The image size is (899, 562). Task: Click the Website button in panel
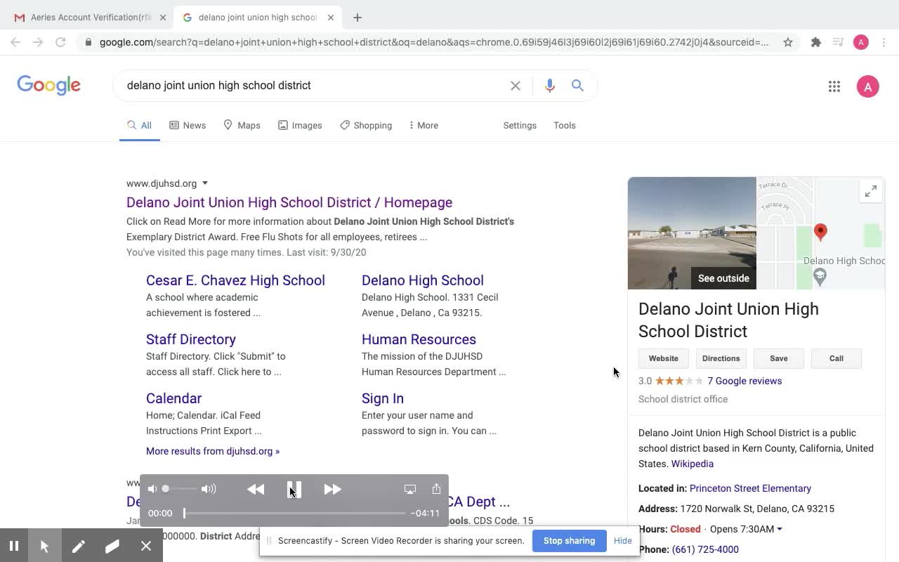(x=664, y=358)
